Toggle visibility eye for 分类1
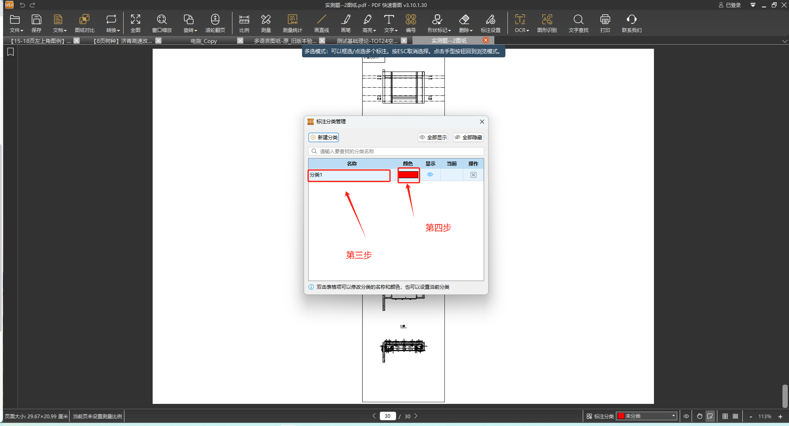Viewport: 789px width, 426px height. tap(430, 174)
